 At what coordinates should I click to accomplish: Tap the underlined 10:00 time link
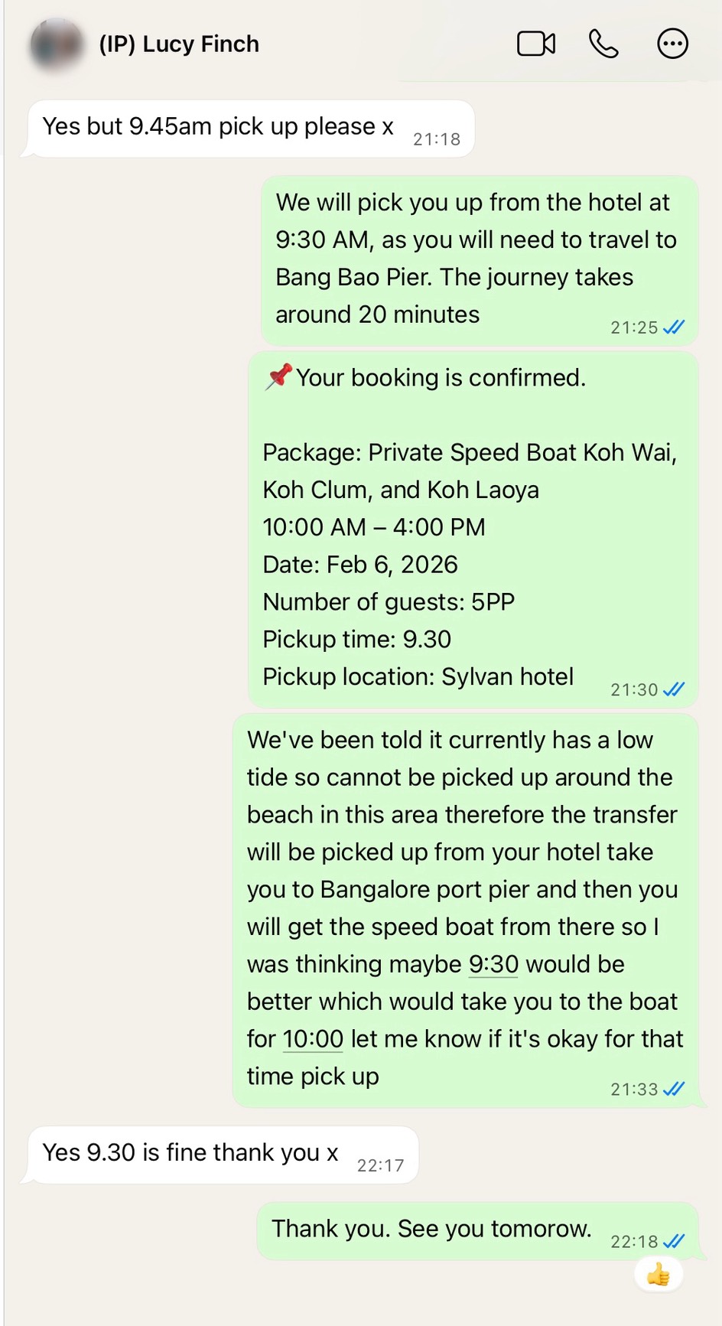coord(313,1039)
